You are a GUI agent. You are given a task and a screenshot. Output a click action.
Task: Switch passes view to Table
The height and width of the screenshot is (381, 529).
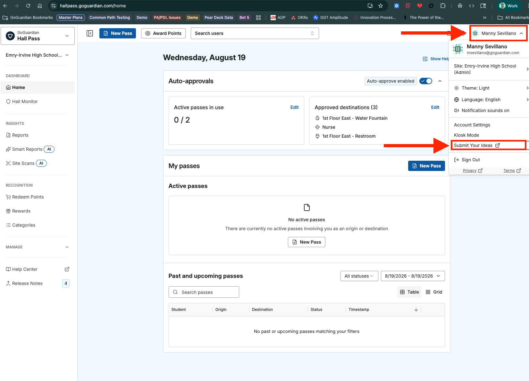tap(409, 292)
